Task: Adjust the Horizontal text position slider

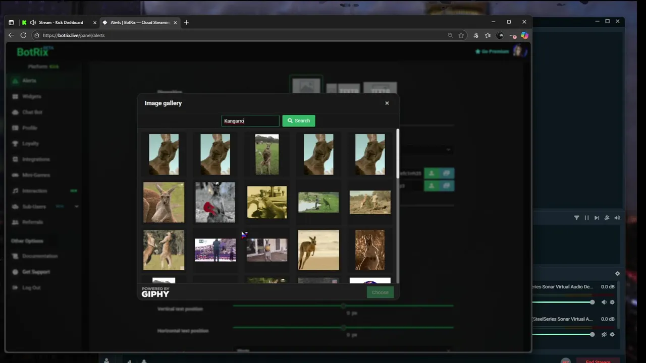Action: (343, 327)
